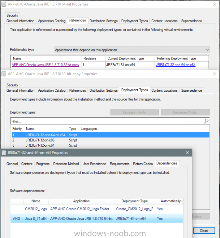Click Application column header in dependencies list
Image resolution: width=220 pixels, height=238 pixels.
coord(81,201)
